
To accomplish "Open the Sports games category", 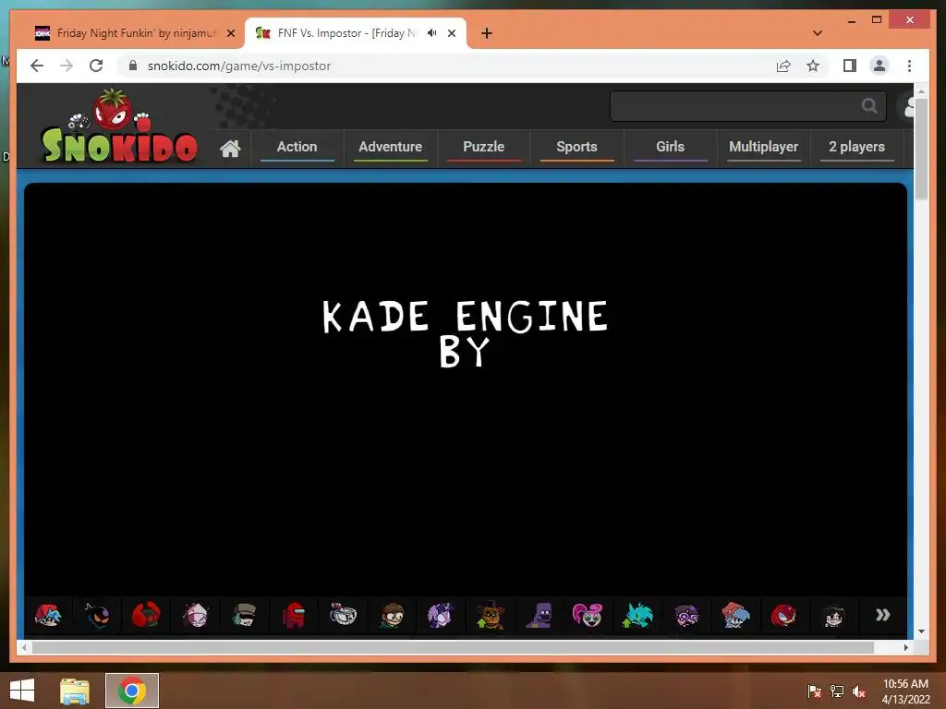I will pyautogui.click(x=576, y=147).
